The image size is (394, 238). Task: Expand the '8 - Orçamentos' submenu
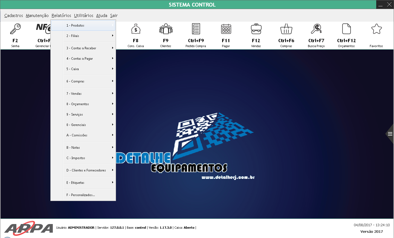(x=83, y=104)
